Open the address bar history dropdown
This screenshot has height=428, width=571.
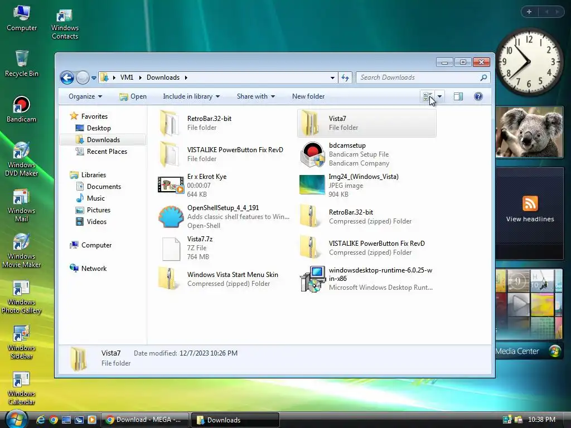tap(332, 77)
